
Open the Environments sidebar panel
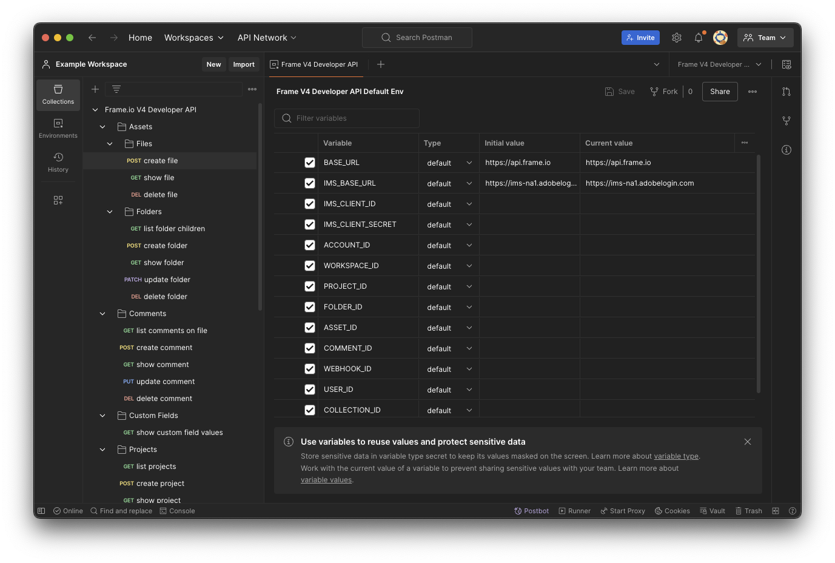coord(58,128)
